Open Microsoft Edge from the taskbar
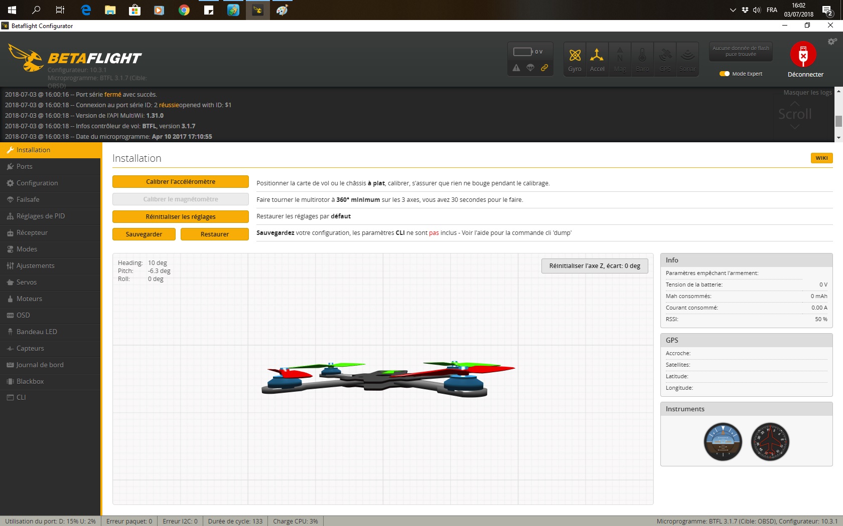This screenshot has width=843, height=526. coord(86,10)
